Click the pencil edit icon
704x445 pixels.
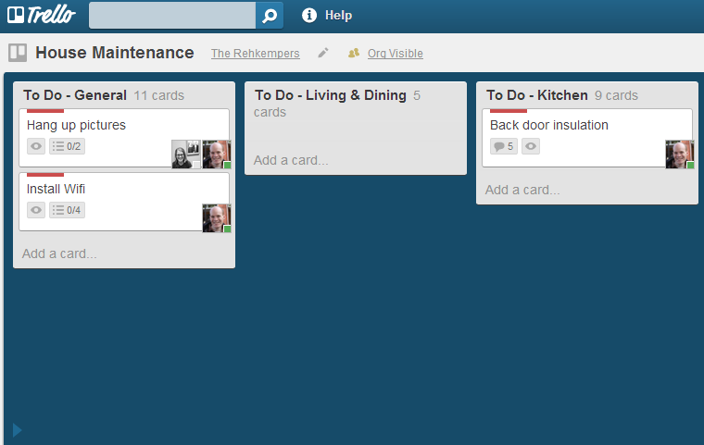[x=322, y=53]
